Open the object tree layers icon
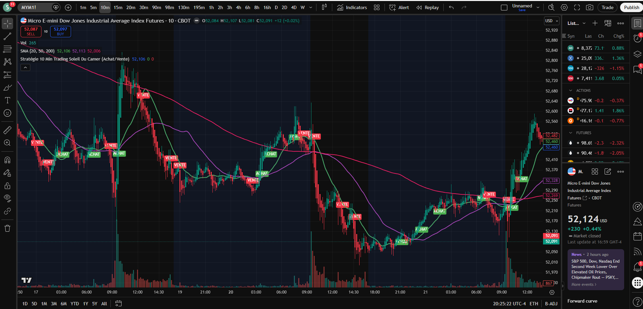Viewport: 643px width, 309px height. pos(637,54)
